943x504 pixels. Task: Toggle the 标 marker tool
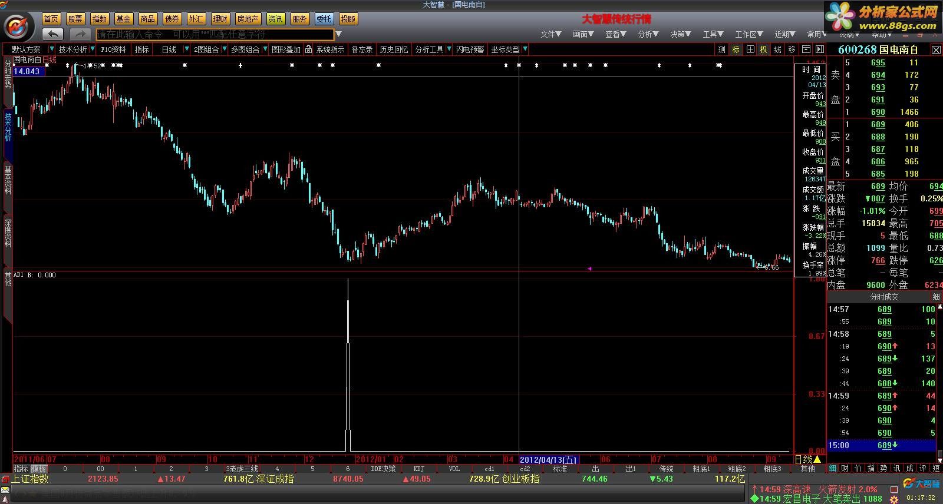(x=736, y=49)
